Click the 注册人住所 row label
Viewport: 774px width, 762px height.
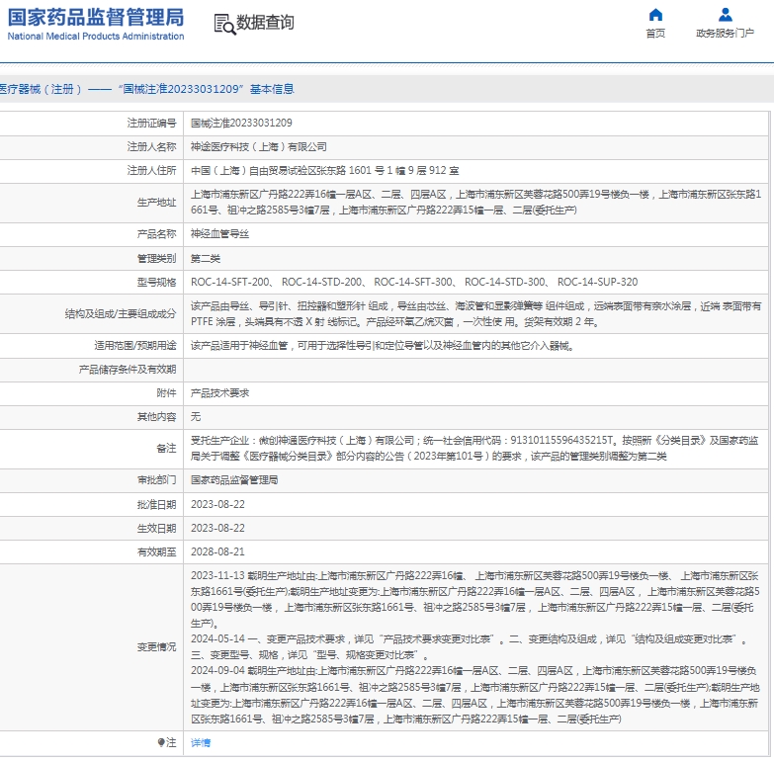point(151,170)
